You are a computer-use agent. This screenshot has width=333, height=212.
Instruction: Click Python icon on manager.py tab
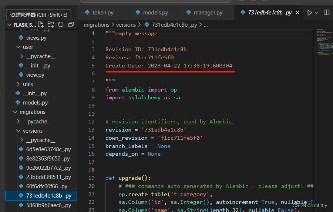(x=189, y=13)
